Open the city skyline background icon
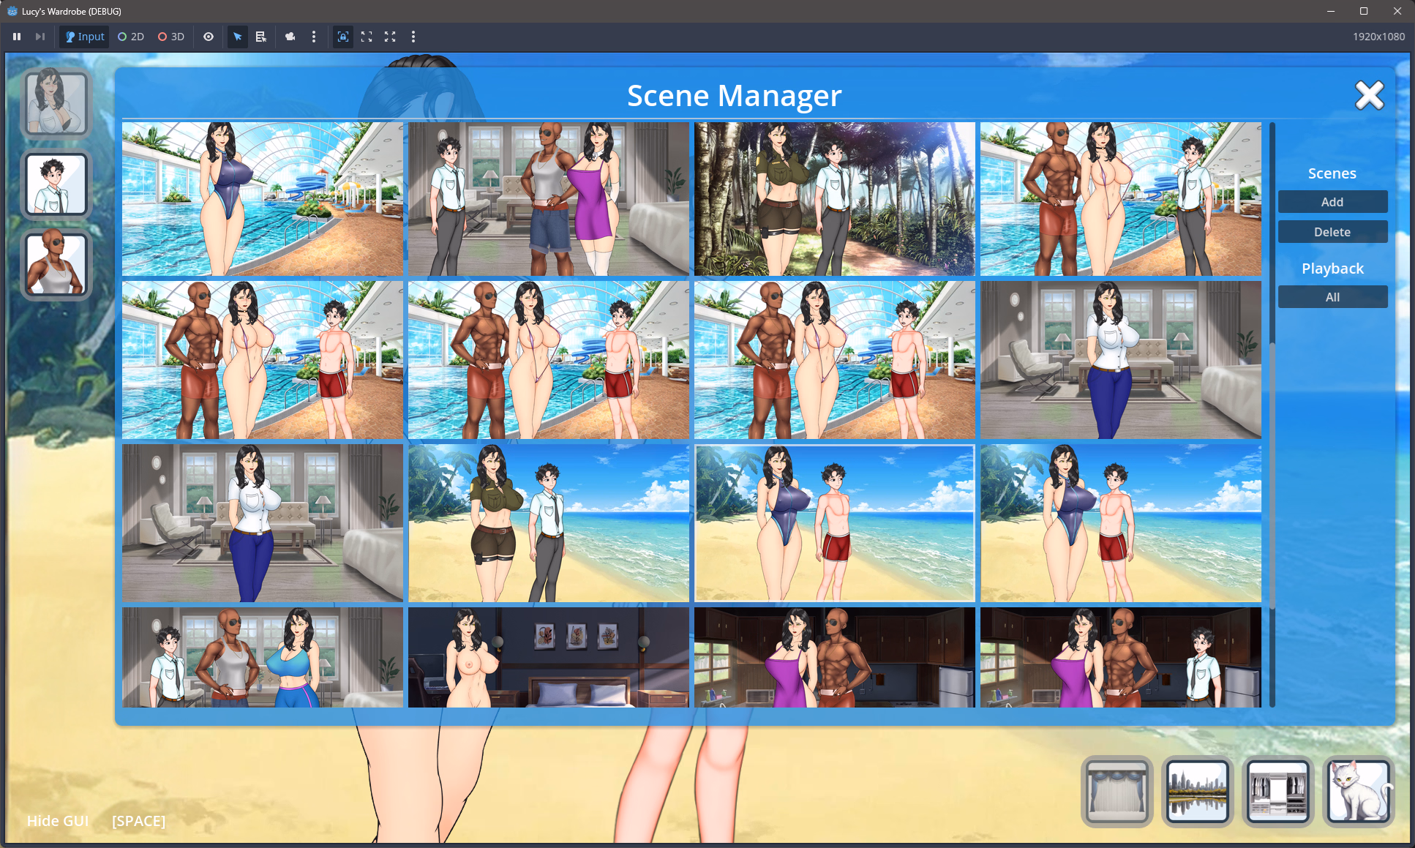This screenshot has width=1415, height=848. tap(1197, 791)
